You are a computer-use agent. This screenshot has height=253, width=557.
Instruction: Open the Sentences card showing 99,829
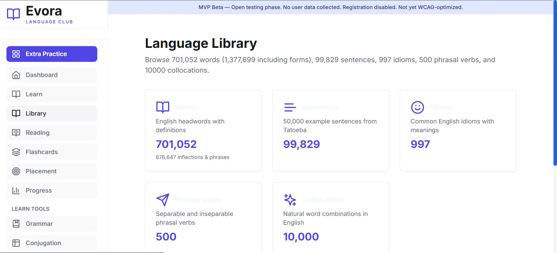coord(331,130)
